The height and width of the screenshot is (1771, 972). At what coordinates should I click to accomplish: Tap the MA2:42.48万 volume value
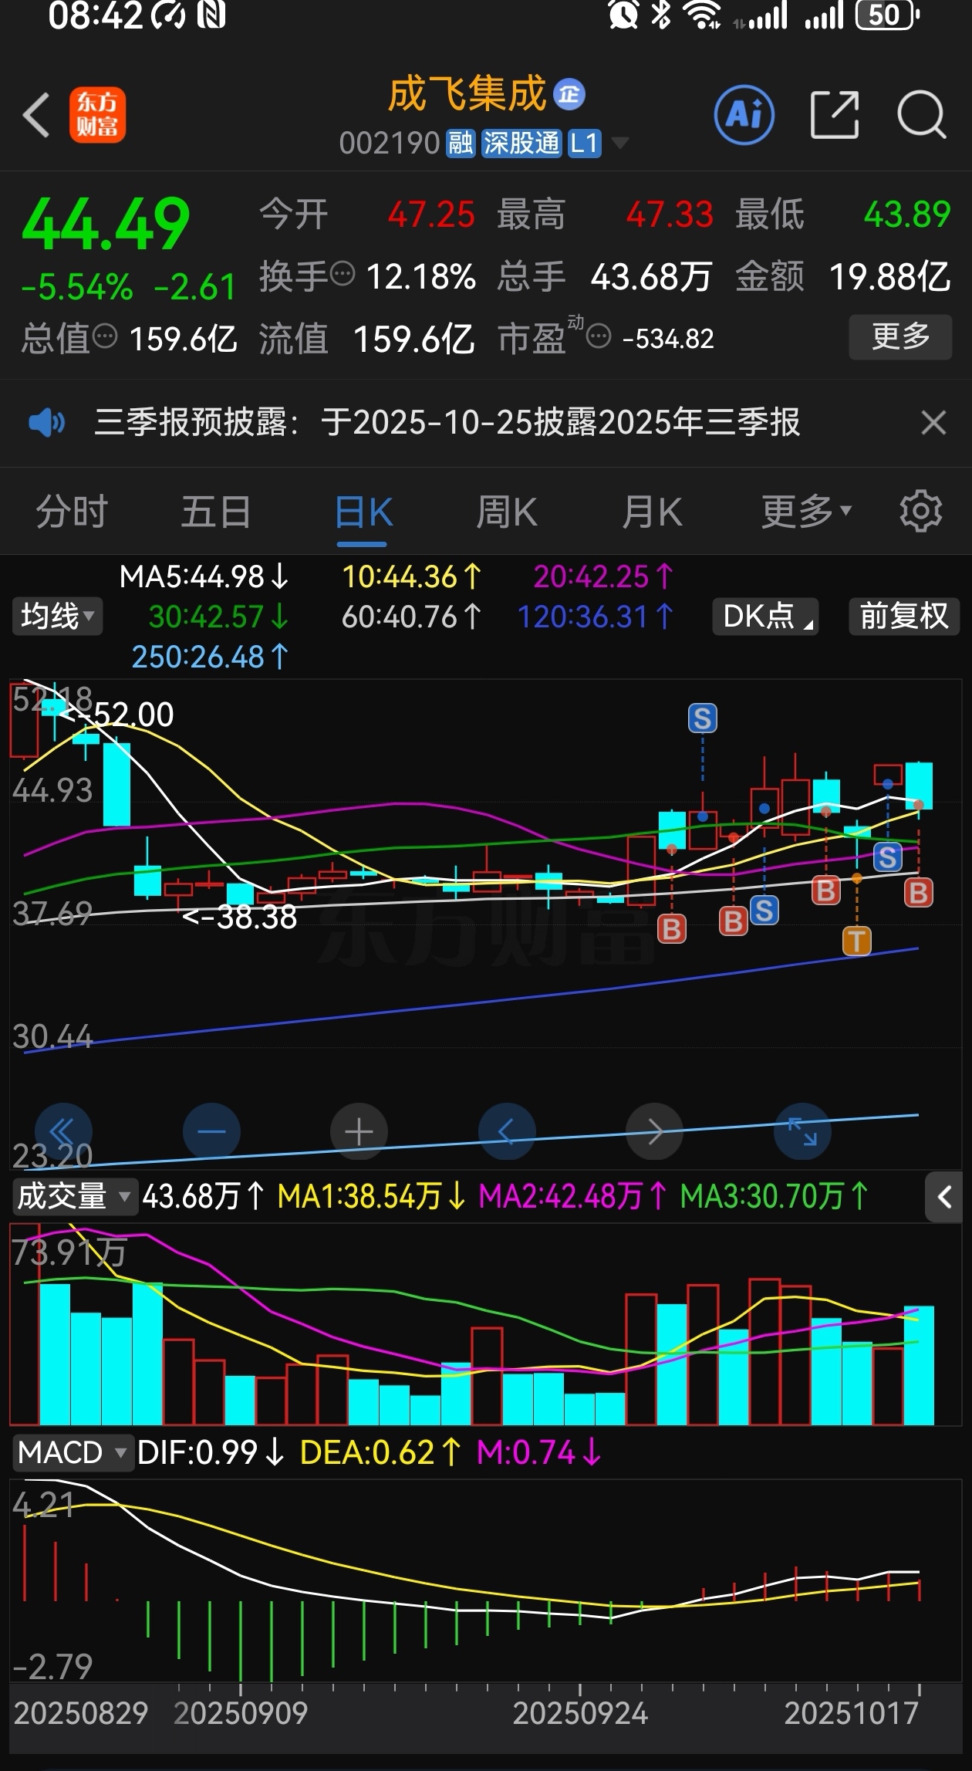(572, 1196)
